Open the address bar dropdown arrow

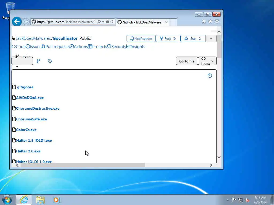pyautogui.click(x=103, y=22)
